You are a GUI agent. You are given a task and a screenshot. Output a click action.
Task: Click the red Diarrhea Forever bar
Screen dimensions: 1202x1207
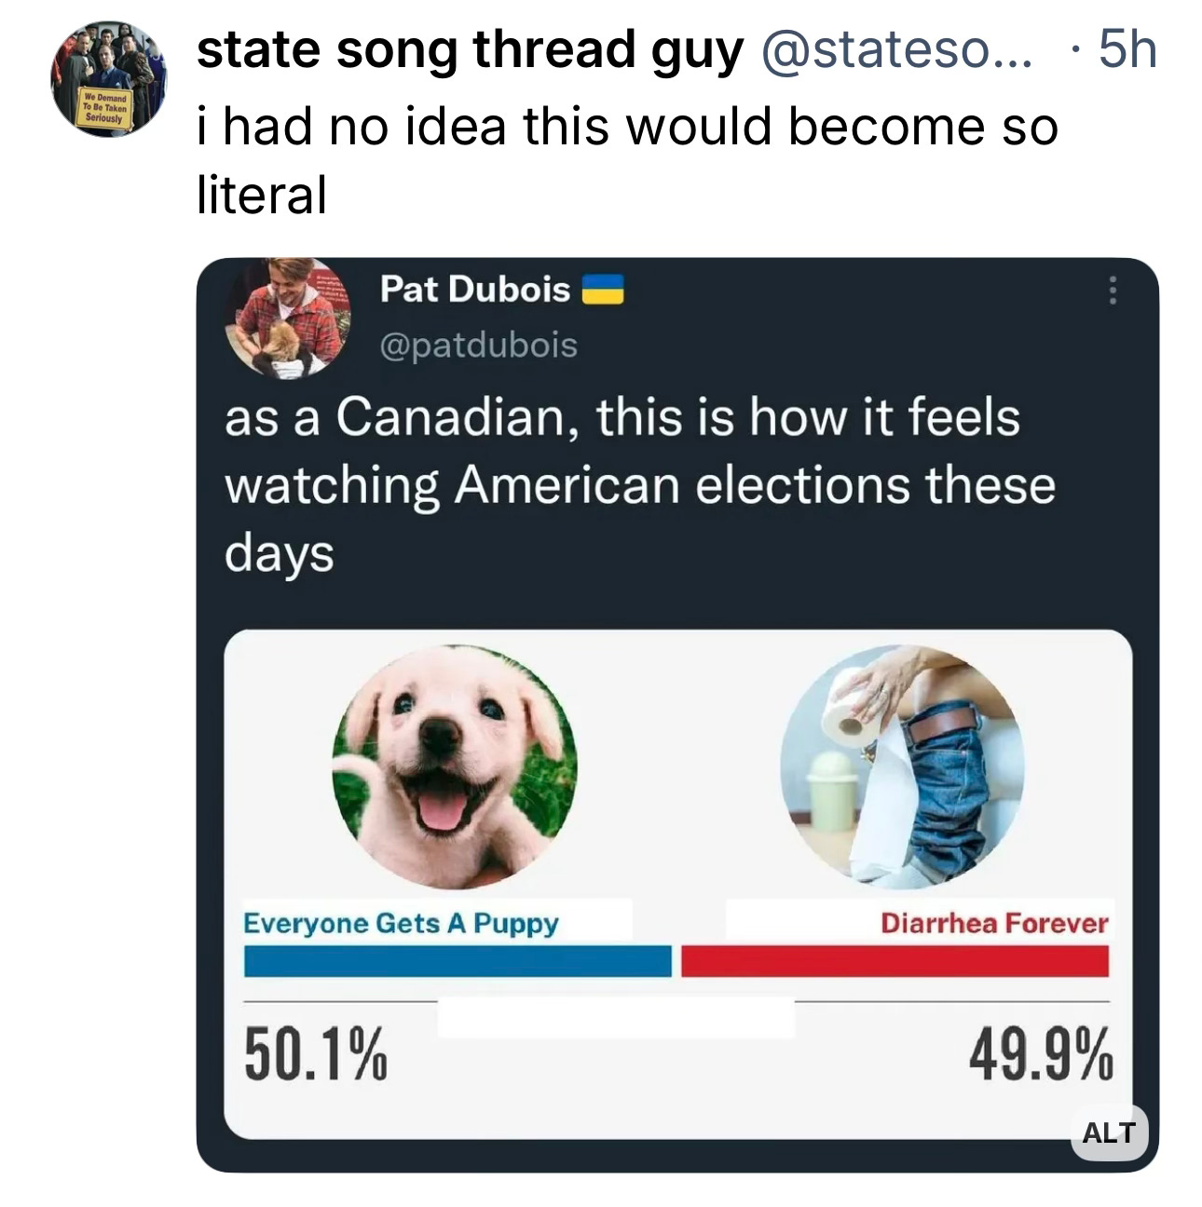pyautogui.click(x=895, y=961)
